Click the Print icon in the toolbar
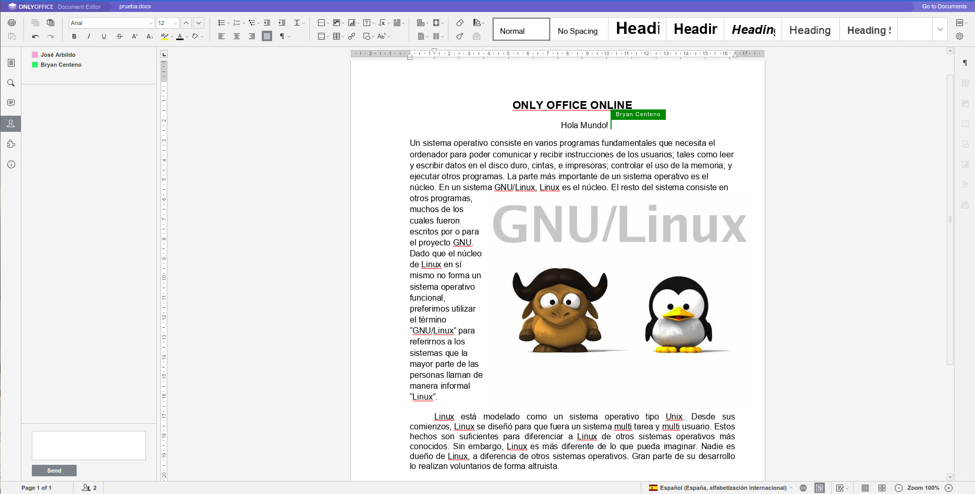Screen dimensions: 975x494 click(x=12, y=23)
